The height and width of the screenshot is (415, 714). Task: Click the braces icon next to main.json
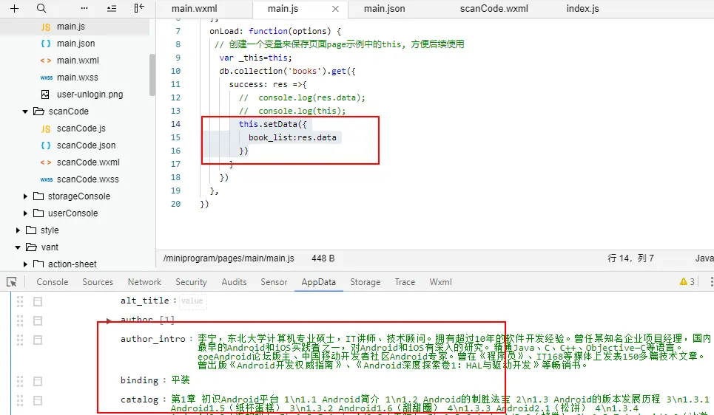46,44
